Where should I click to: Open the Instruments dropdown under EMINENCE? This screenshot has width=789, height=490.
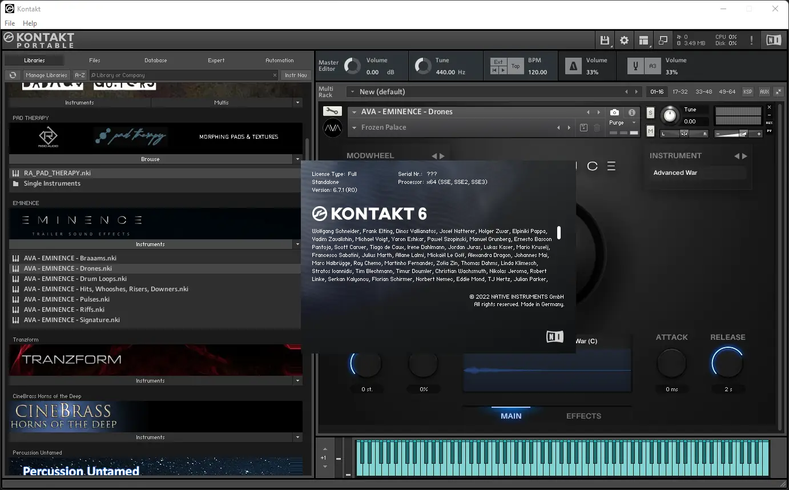297,244
